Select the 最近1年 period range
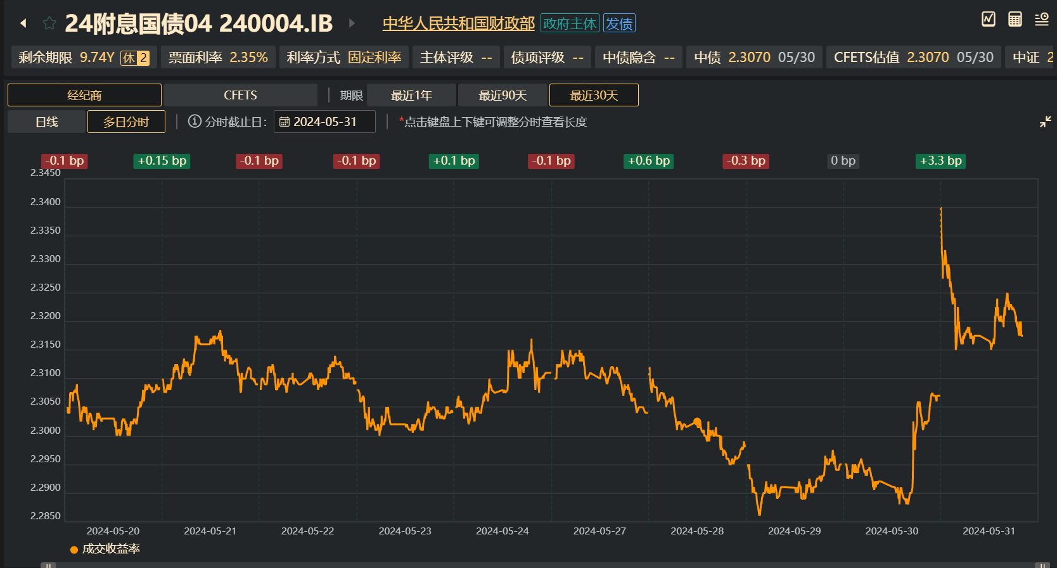This screenshot has height=568, width=1057. [411, 95]
